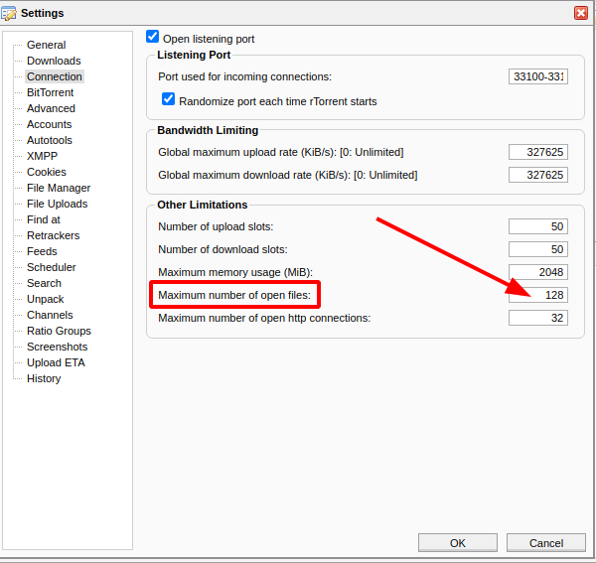The height and width of the screenshot is (563, 596).
Task: Click the Bandwidth Limiting group heading
Action: (x=208, y=131)
